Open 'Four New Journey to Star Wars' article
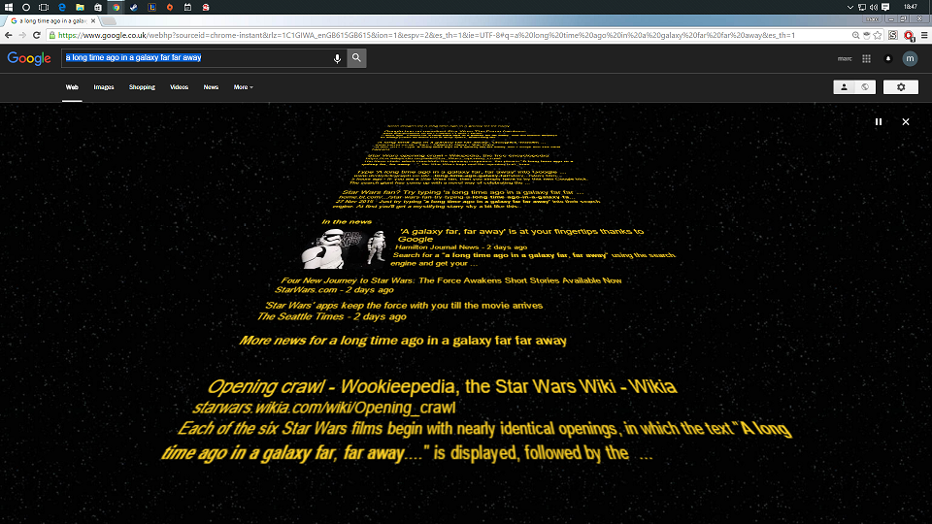The width and height of the screenshot is (932, 524). point(451,280)
